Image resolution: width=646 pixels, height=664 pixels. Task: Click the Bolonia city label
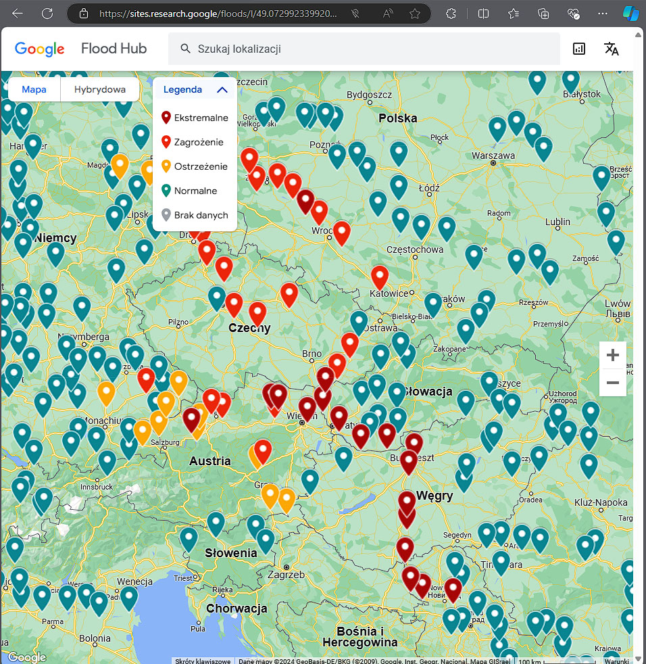tap(95, 638)
